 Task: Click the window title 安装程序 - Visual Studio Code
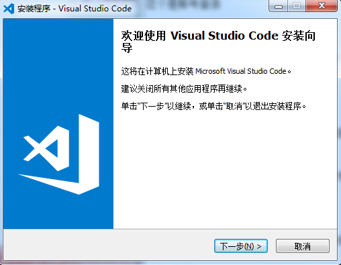click(x=75, y=9)
